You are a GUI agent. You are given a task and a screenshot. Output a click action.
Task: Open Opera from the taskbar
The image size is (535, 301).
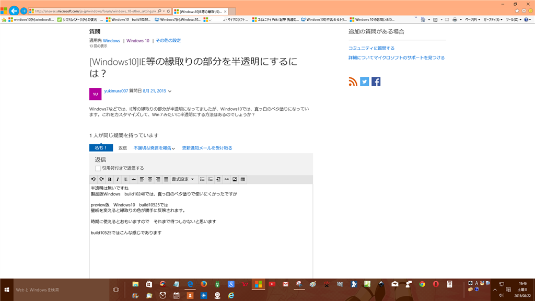click(436, 284)
